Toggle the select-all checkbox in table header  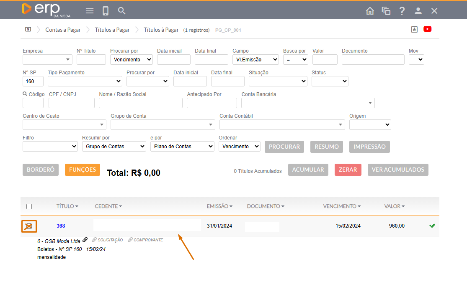tap(29, 206)
